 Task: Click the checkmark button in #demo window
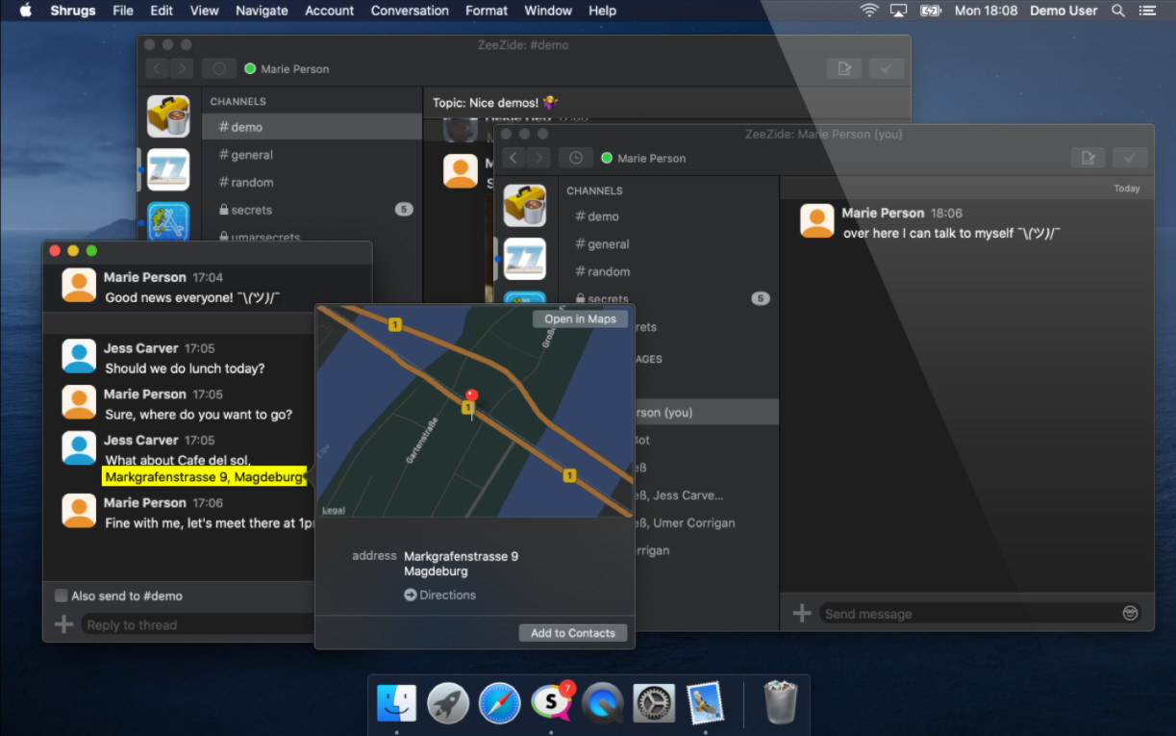tap(887, 68)
